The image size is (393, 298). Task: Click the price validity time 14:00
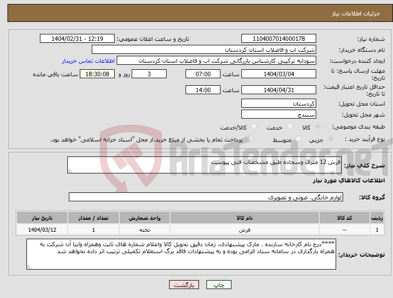[x=203, y=90]
